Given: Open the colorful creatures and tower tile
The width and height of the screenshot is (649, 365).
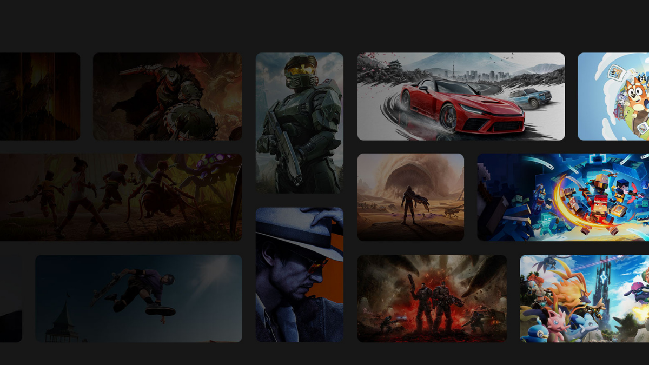Looking at the screenshot, I should pyautogui.click(x=585, y=298).
